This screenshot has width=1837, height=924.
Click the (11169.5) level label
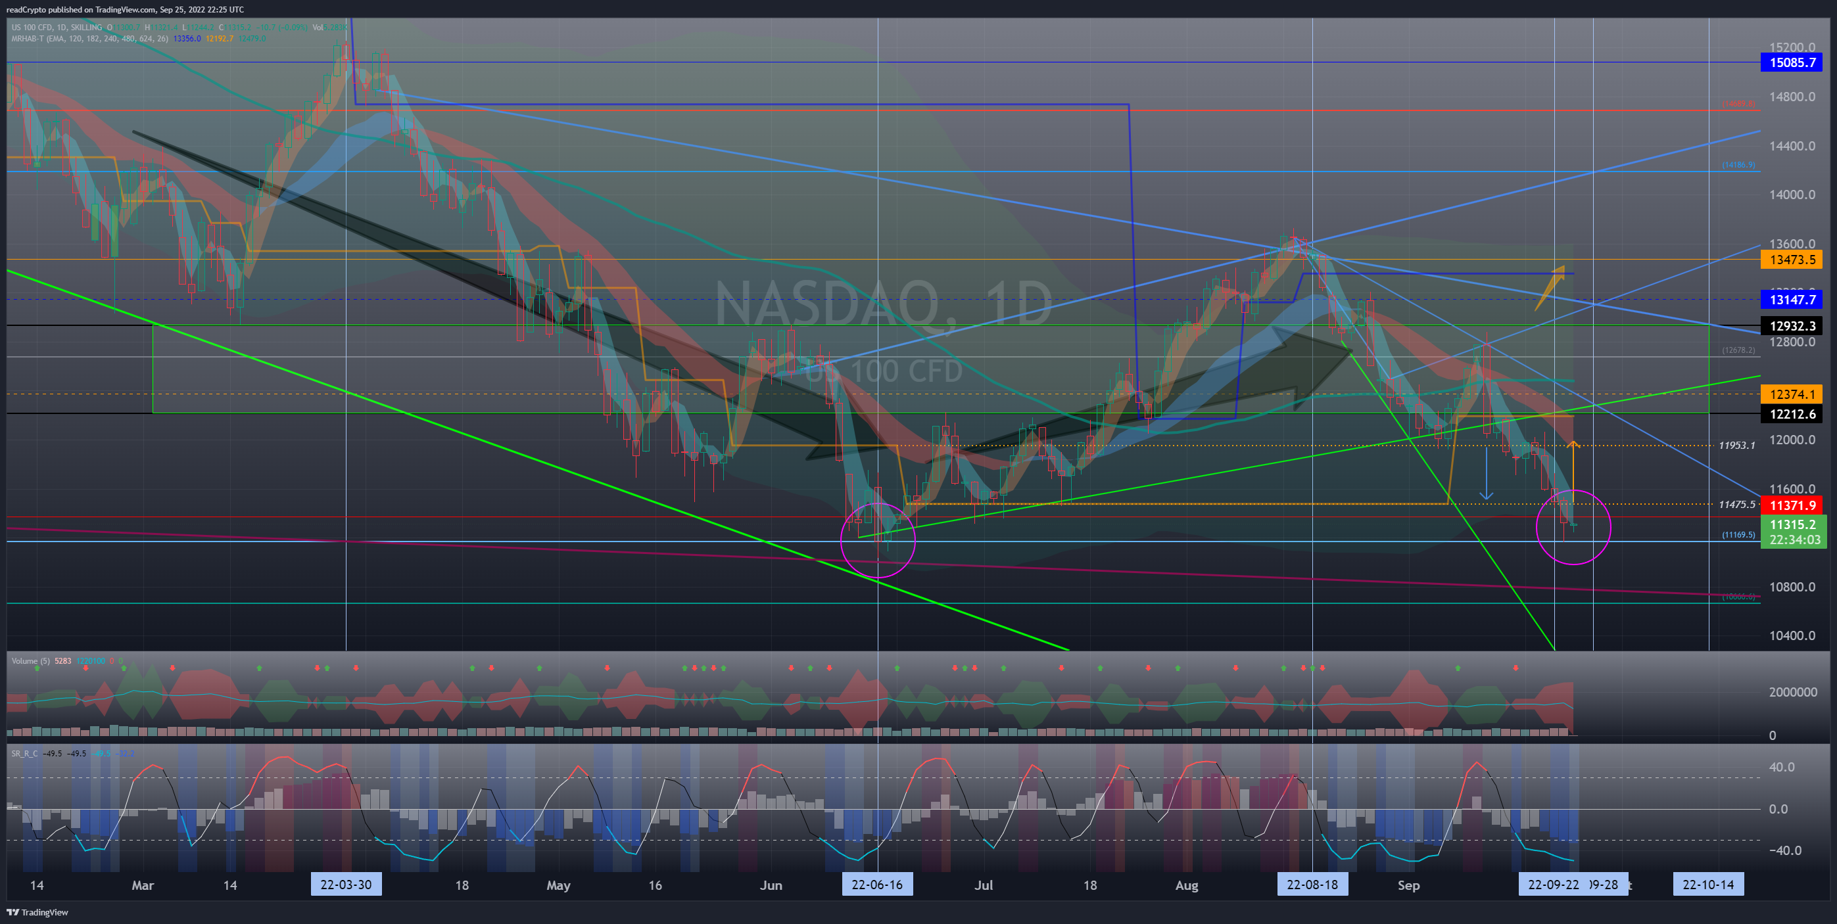1738,535
